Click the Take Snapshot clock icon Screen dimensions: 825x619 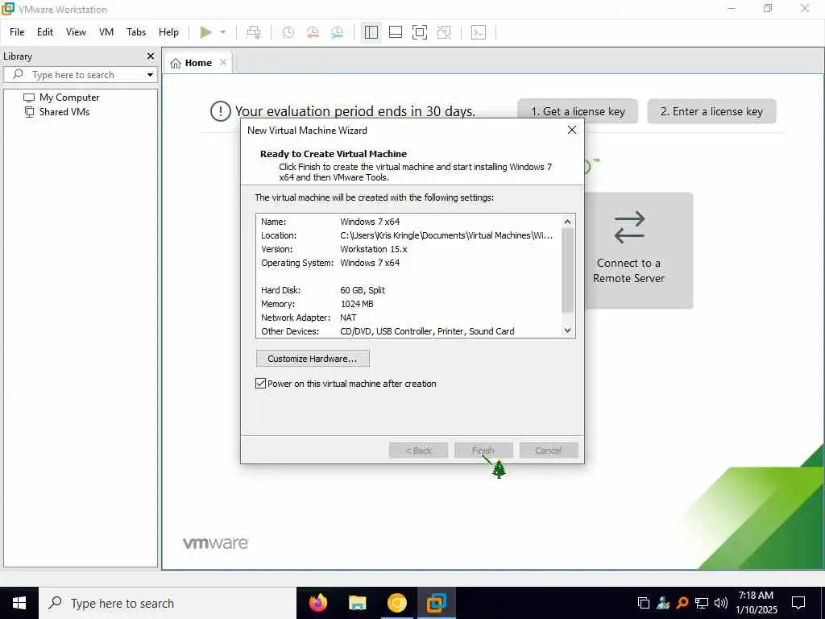(x=288, y=32)
